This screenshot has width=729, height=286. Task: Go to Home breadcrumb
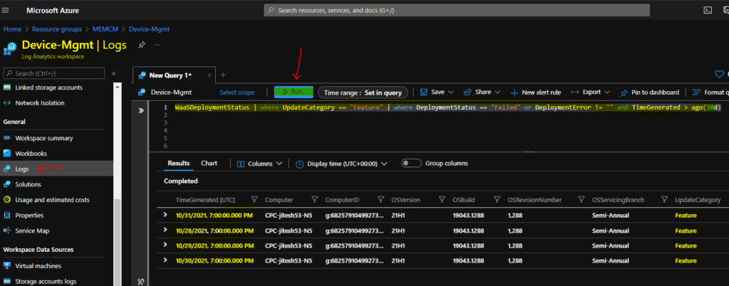click(x=13, y=28)
